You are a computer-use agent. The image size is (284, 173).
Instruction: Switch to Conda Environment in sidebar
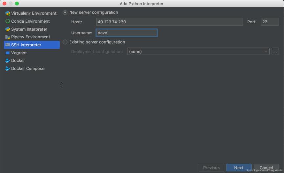pos(30,21)
